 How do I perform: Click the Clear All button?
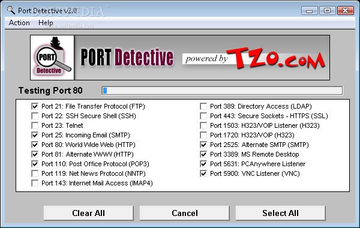point(89,213)
